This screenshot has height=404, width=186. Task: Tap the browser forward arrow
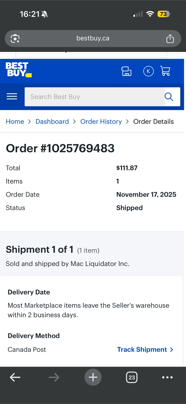point(54,378)
